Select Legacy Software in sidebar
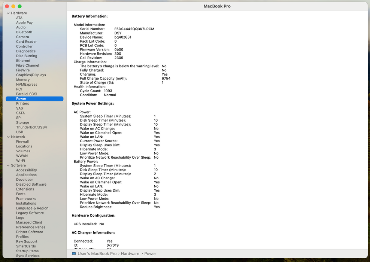Viewport: 370px width, 262px height. pos(30,213)
